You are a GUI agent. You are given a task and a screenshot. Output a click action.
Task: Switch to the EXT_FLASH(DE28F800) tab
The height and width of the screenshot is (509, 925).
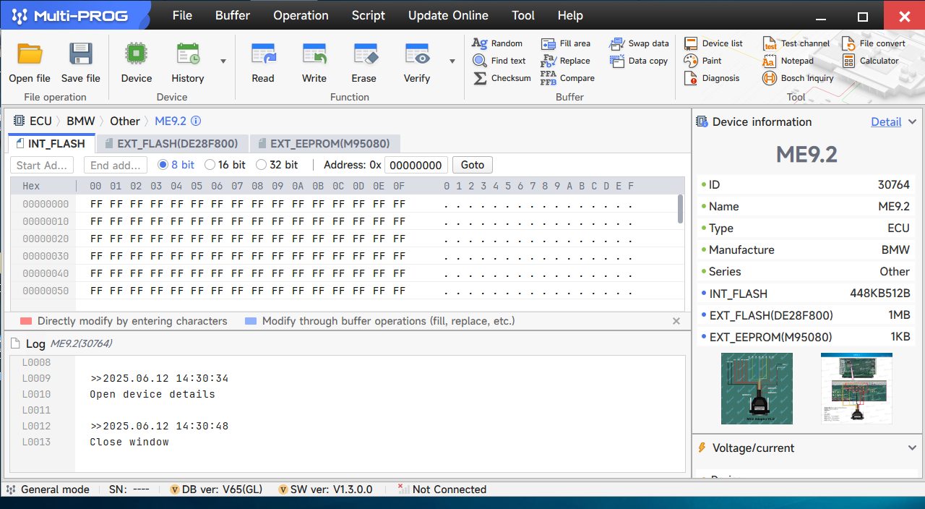tap(172, 143)
